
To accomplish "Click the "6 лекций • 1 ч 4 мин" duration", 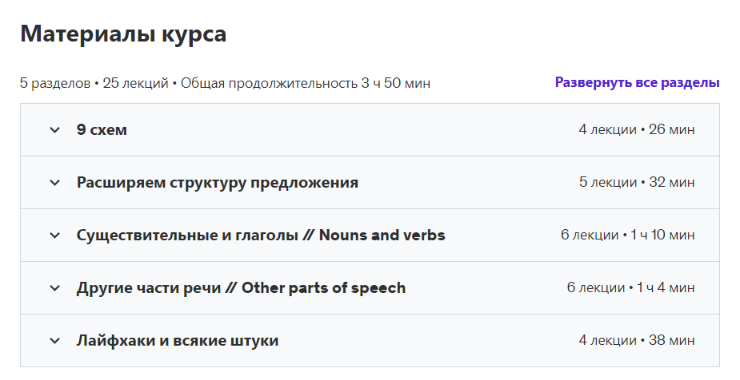I will click(x=630, y=288).
